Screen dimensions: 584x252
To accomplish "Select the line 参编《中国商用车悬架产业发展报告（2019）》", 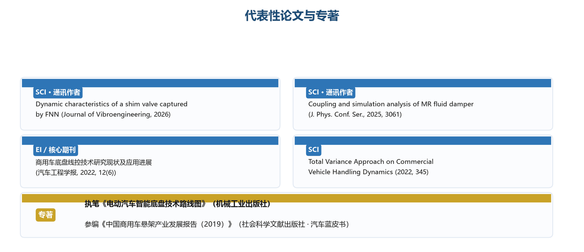I will click(x=217, y=224).
